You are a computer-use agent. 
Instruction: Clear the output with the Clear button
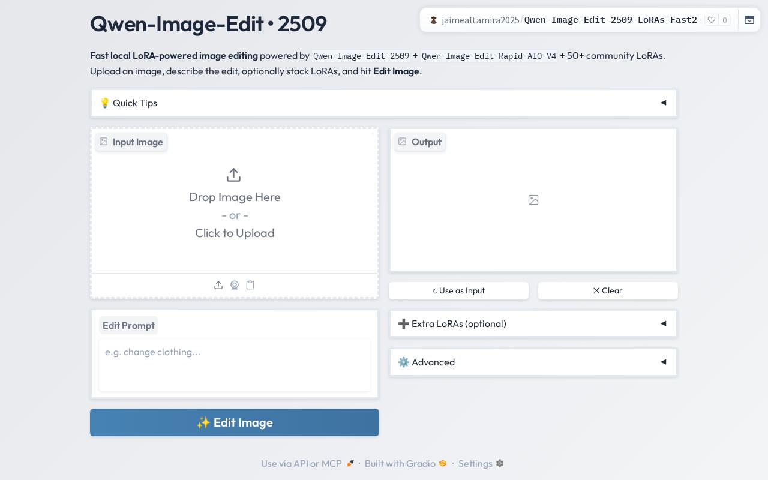(x=608, y=290)
